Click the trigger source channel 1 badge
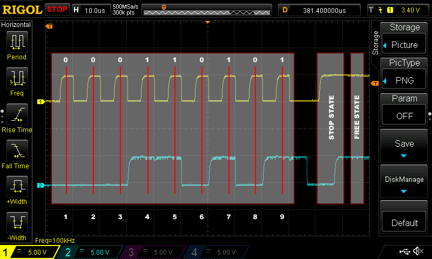Image resolution: width=432 pixels, height=259 pixels. pyautogui.click(x=390, y=10)
